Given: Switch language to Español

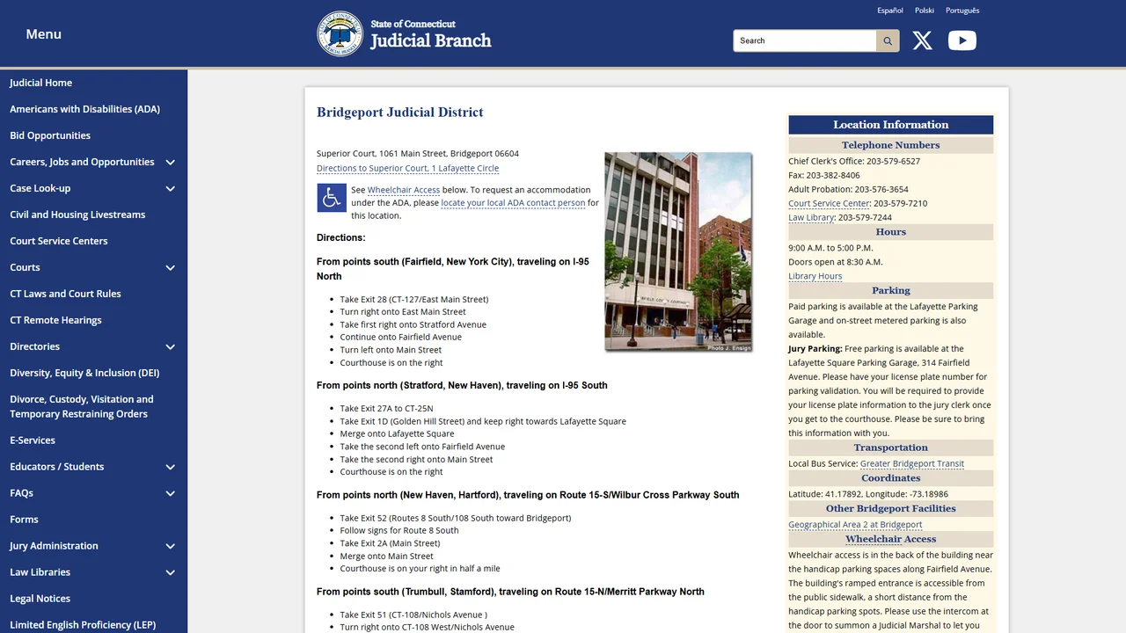Looking at the screenshot, I should click(x=890, y=11).
